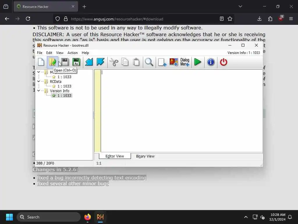298x224 pixels.
Task: Click the 388 / 20F0 status bar entry
Action: point(45,163)
